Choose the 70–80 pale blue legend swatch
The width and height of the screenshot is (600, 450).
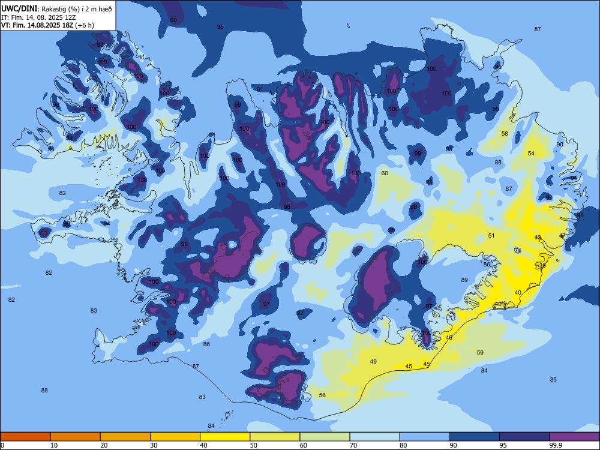coord(374,437)
